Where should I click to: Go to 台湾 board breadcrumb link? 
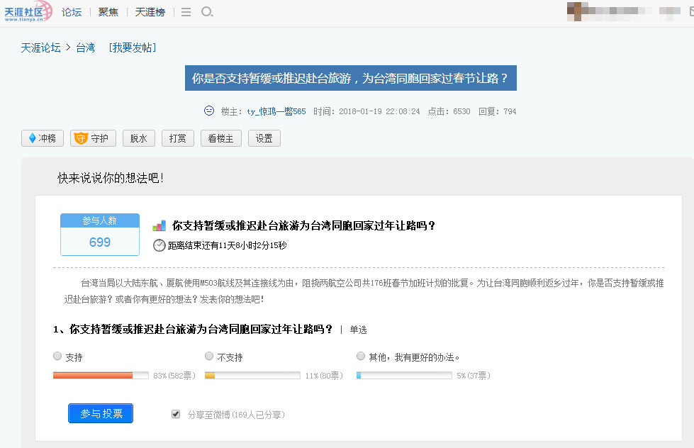[86, 47]
